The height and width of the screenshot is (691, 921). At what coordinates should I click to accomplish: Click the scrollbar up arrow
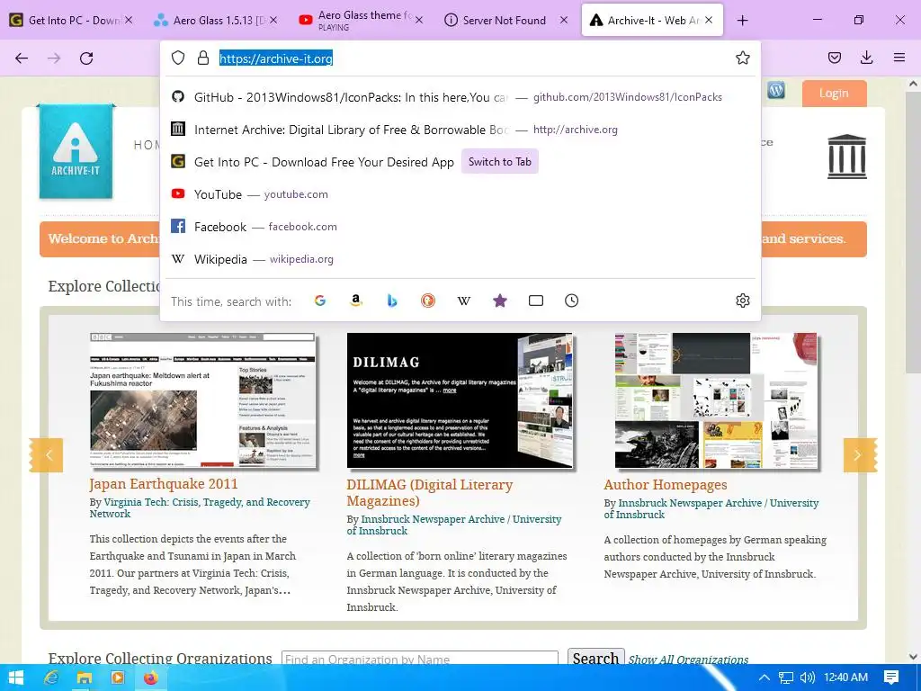(x=913, y=84)
